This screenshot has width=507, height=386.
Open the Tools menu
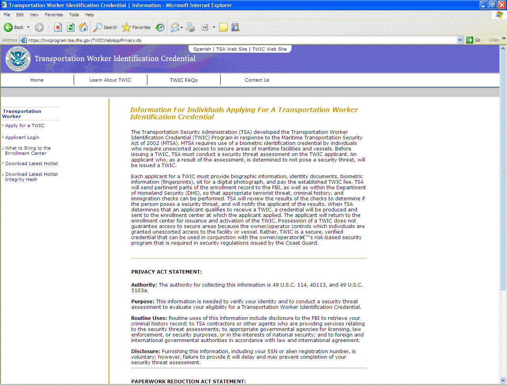(x=74, y=15)
